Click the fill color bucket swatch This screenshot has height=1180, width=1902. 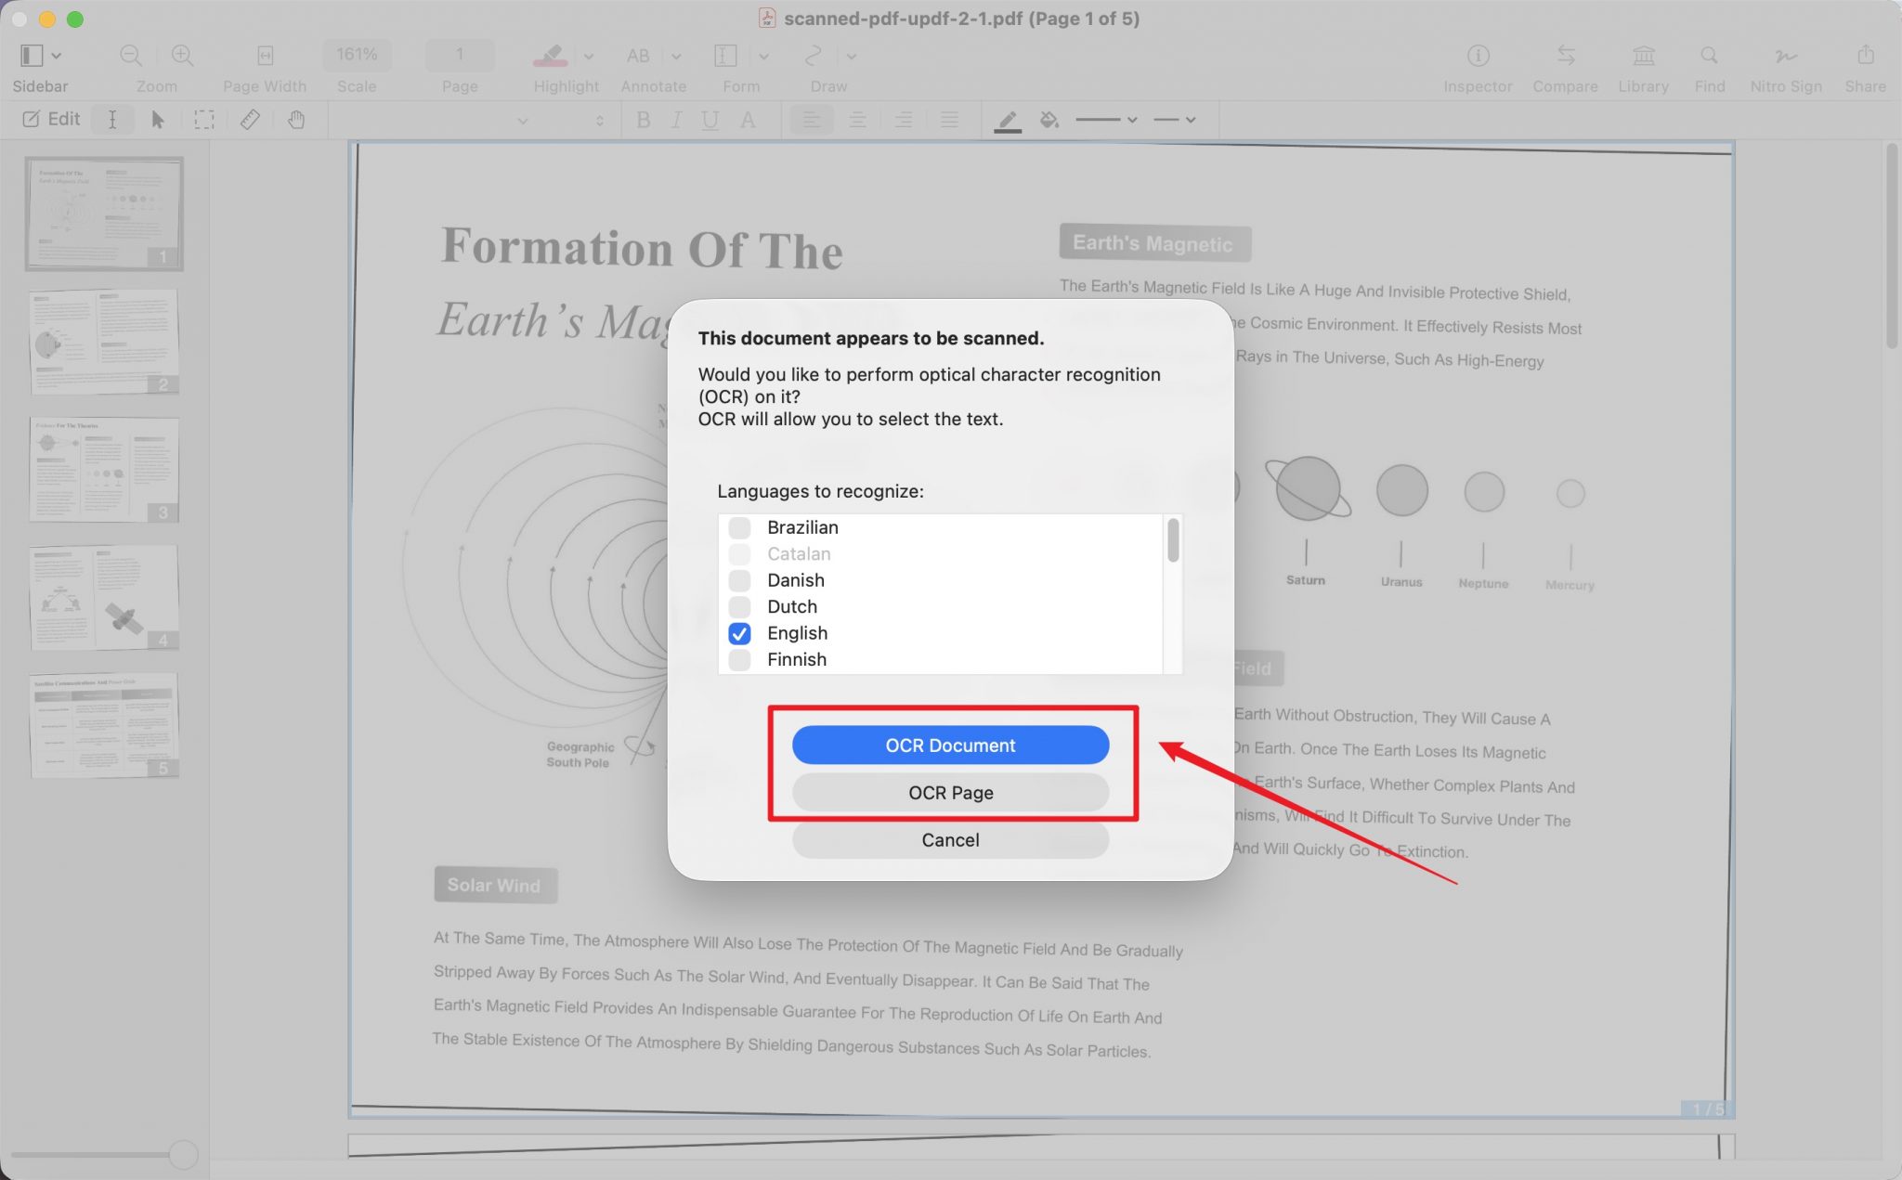coord(1049,120)
